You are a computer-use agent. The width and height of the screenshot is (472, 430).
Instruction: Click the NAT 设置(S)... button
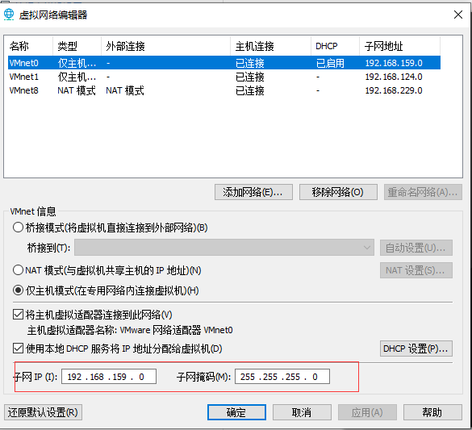pos(416,270)
